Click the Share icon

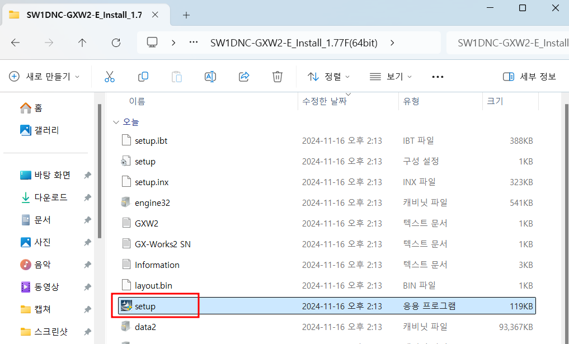pyautogui.click(x=244, y=77)
